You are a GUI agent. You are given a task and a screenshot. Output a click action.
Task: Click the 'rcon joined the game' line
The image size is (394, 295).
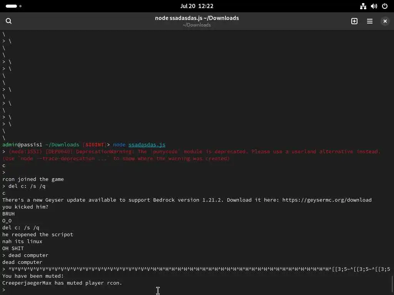click(x=33, y=179)
